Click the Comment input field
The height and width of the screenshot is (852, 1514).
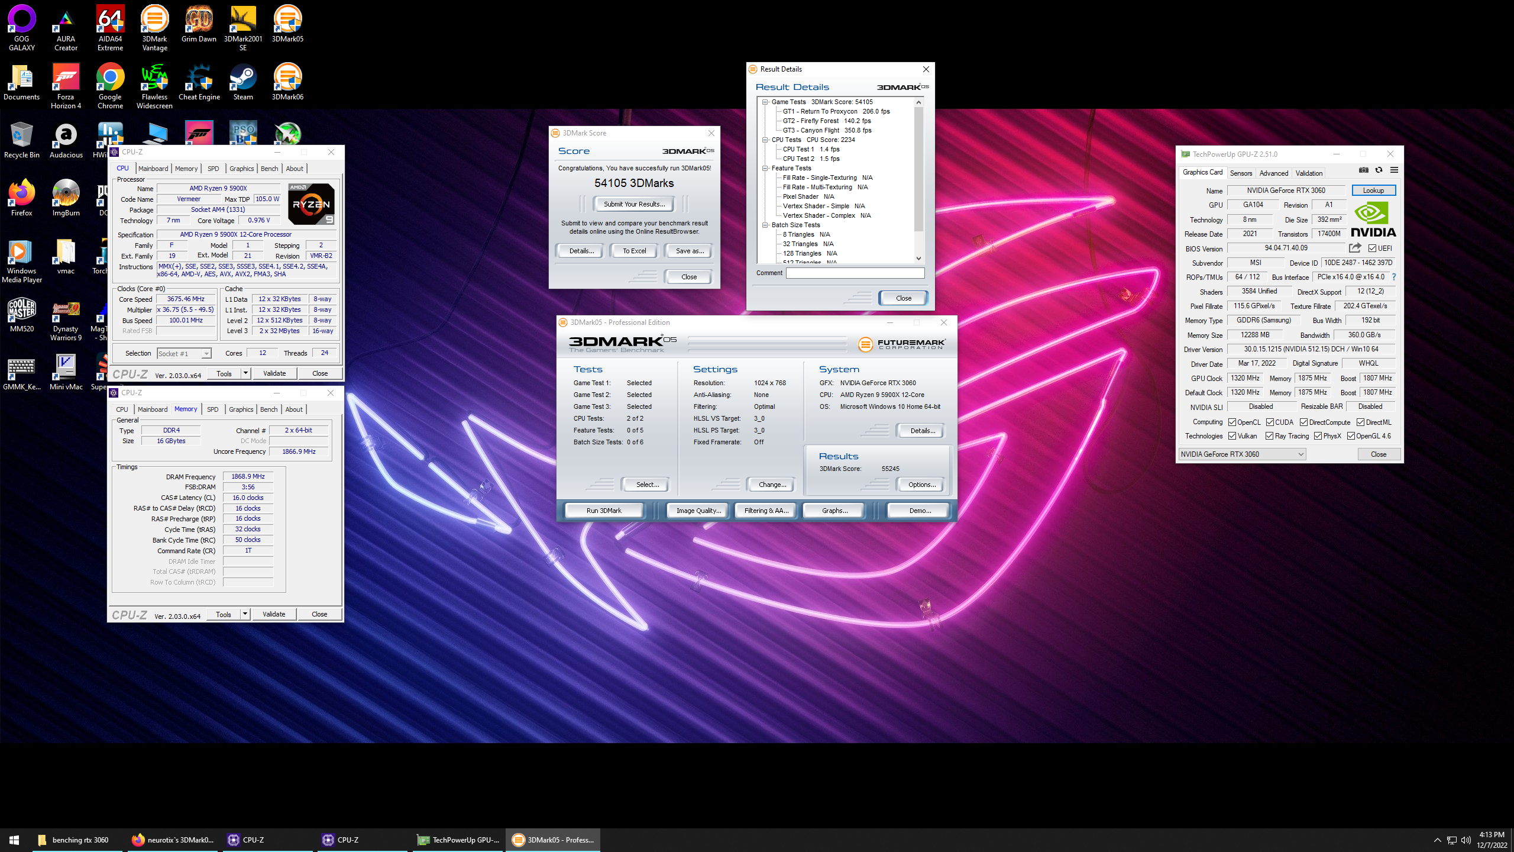[855, 273]
